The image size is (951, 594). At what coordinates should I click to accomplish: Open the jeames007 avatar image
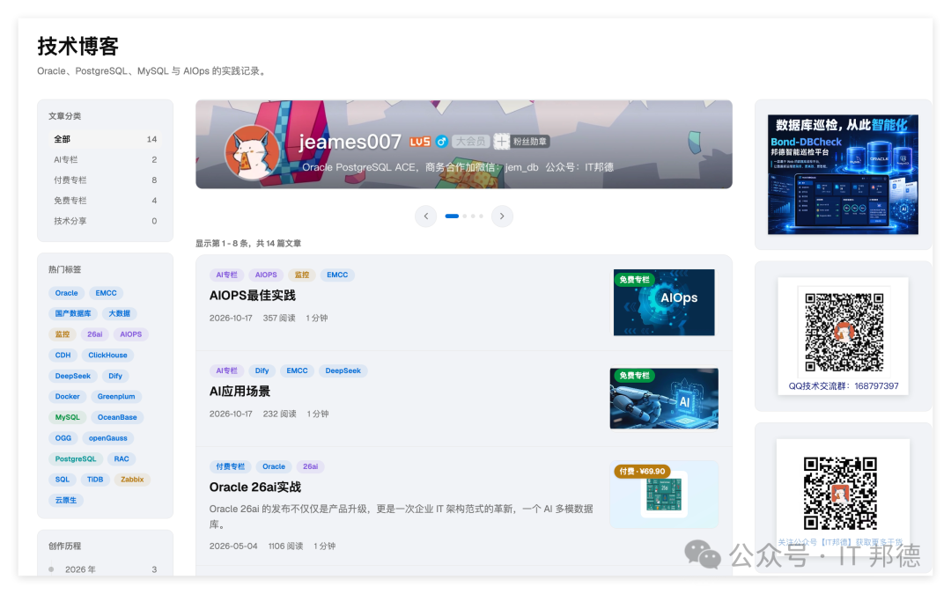[x=253, y=153]
